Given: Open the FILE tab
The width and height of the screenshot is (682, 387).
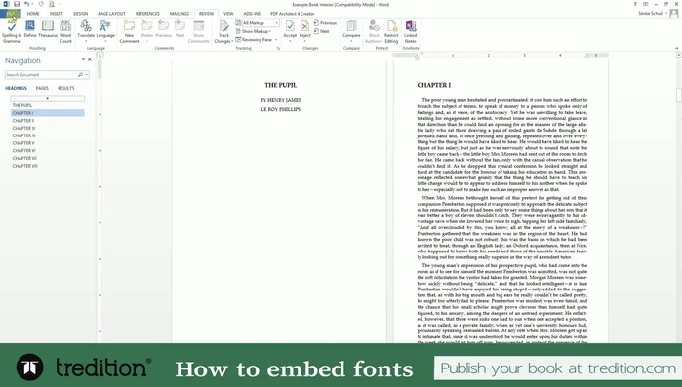Looking at the screenshot, I should (11, 14).
